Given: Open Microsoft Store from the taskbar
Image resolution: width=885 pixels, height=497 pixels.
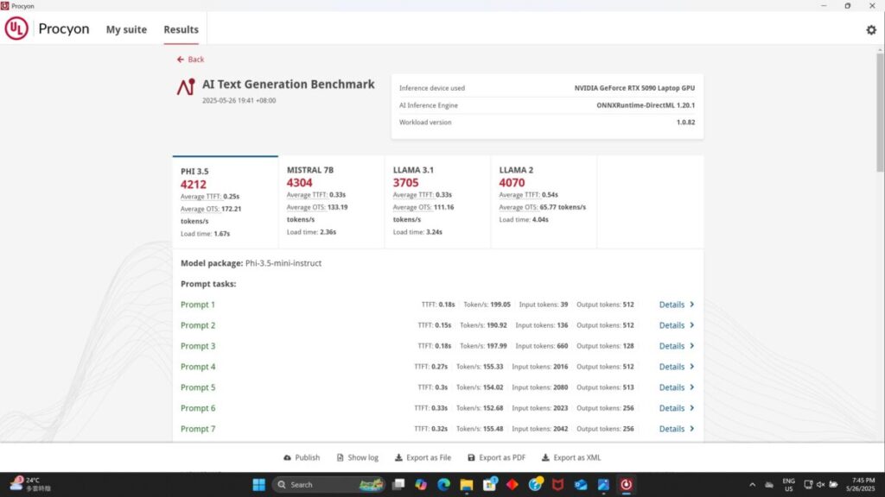Looking at the screenshot, I should point(489,485).
